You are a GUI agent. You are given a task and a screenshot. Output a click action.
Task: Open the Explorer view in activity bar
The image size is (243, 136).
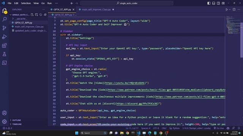[4, 11]
